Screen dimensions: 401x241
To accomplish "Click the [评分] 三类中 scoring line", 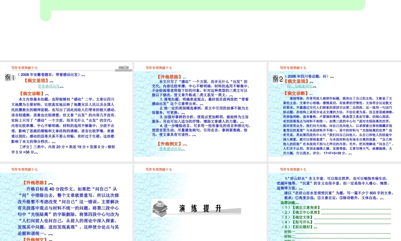I will point(63,149).
